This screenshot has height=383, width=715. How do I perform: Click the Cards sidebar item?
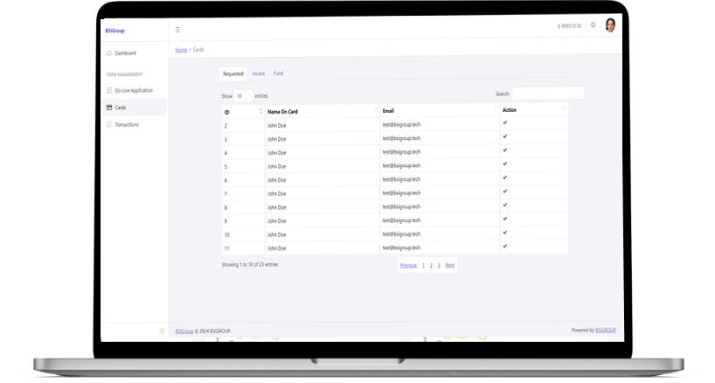coord(120,108)
